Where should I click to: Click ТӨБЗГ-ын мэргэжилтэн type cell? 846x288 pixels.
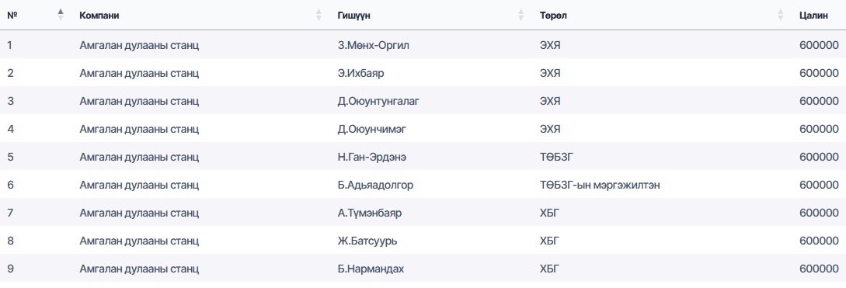click(600, 185)
